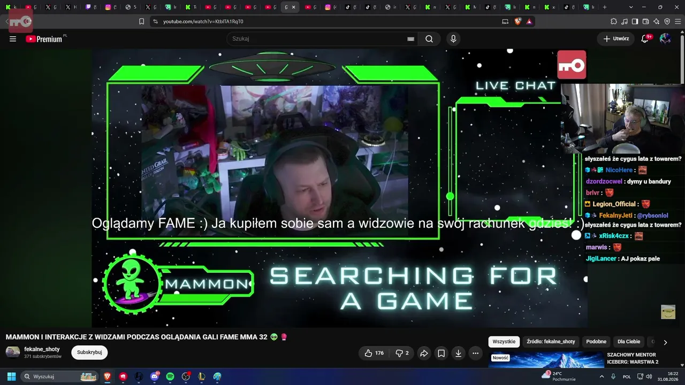Screen dimensions: 685x385
Task: Open Brave Rewards triangle icon
Action: pyautogui.click(x=529, y=21)
